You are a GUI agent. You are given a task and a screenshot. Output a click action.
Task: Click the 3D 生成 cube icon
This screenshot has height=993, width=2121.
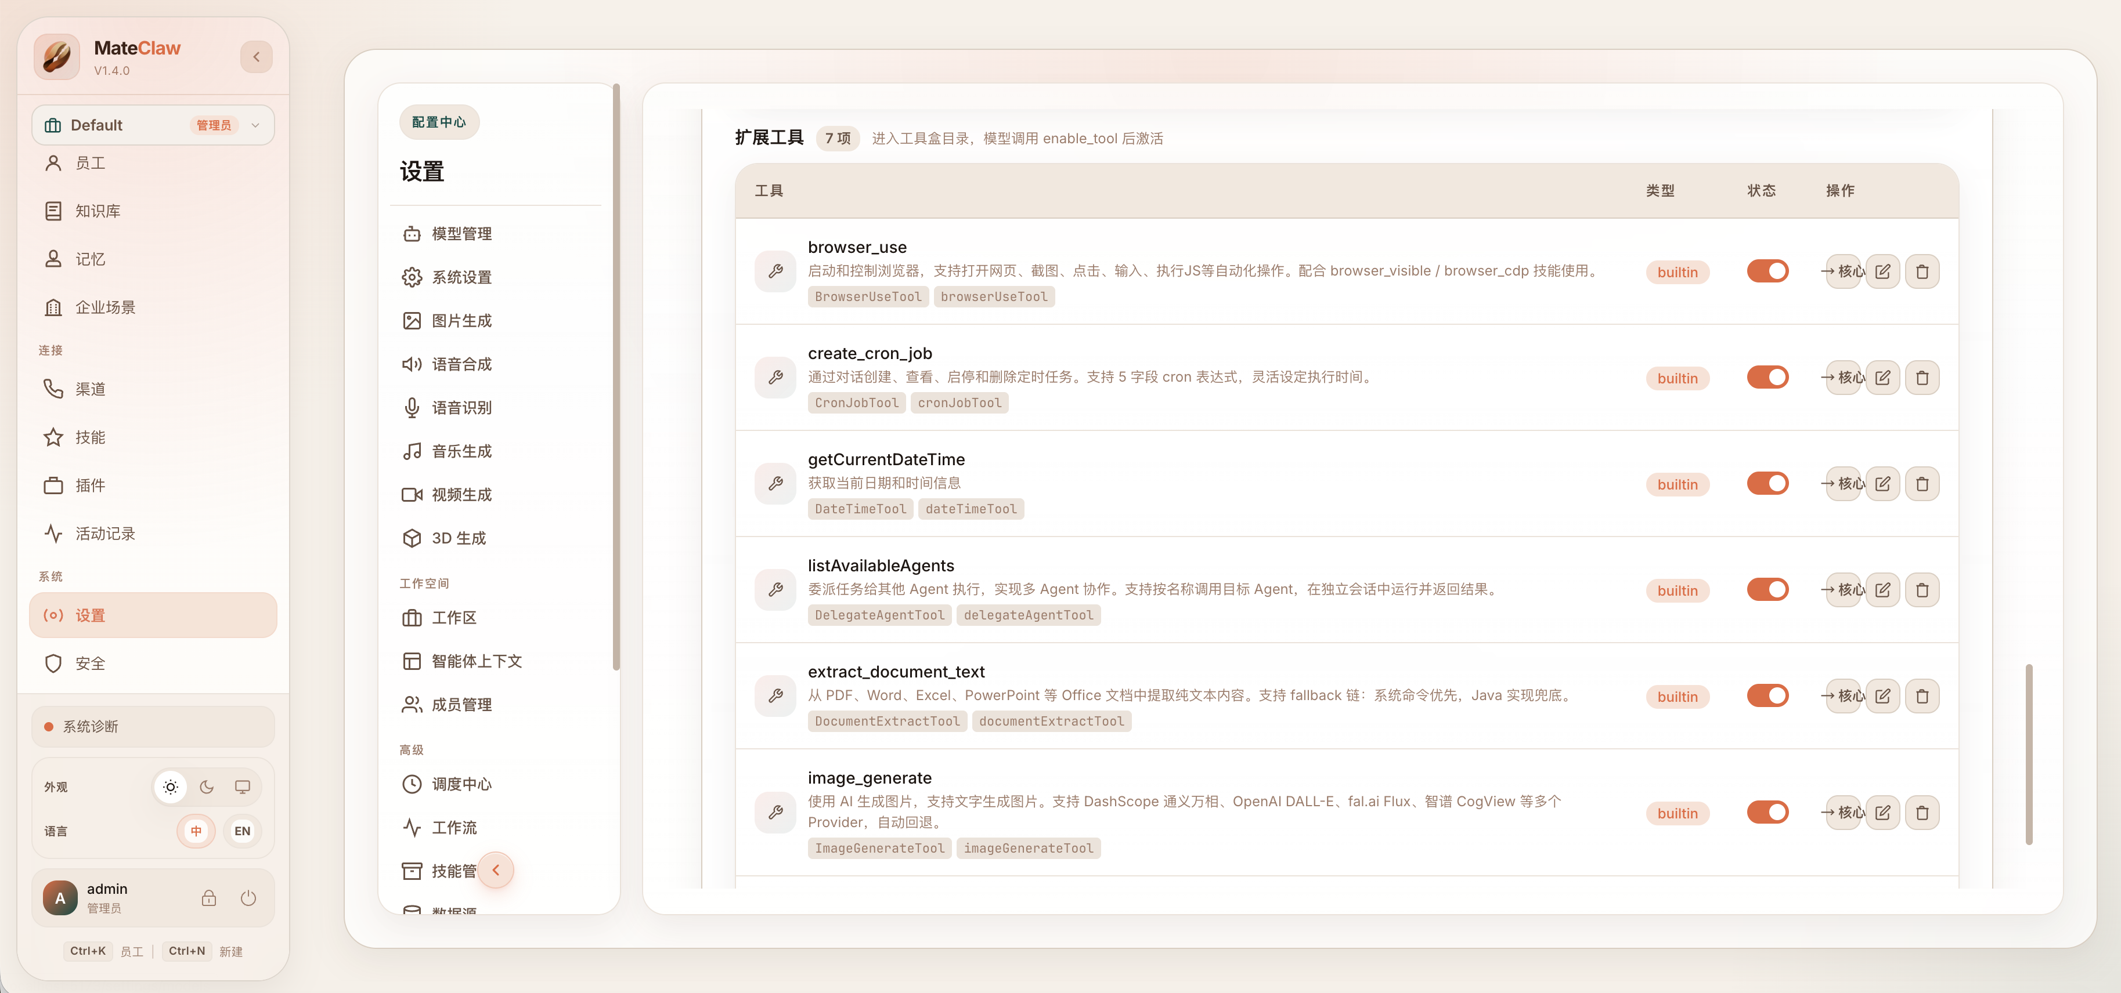click(412, 538)
